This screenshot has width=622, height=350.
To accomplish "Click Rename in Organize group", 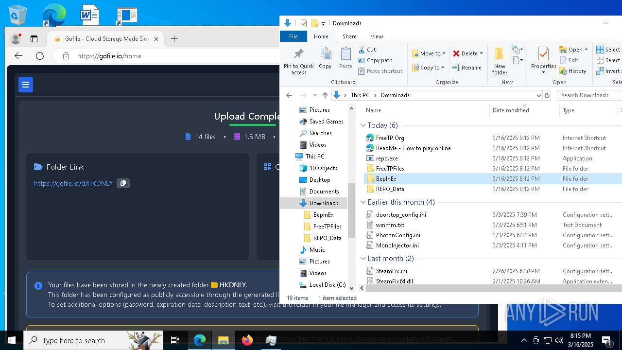I will click(x=467, y=68).
